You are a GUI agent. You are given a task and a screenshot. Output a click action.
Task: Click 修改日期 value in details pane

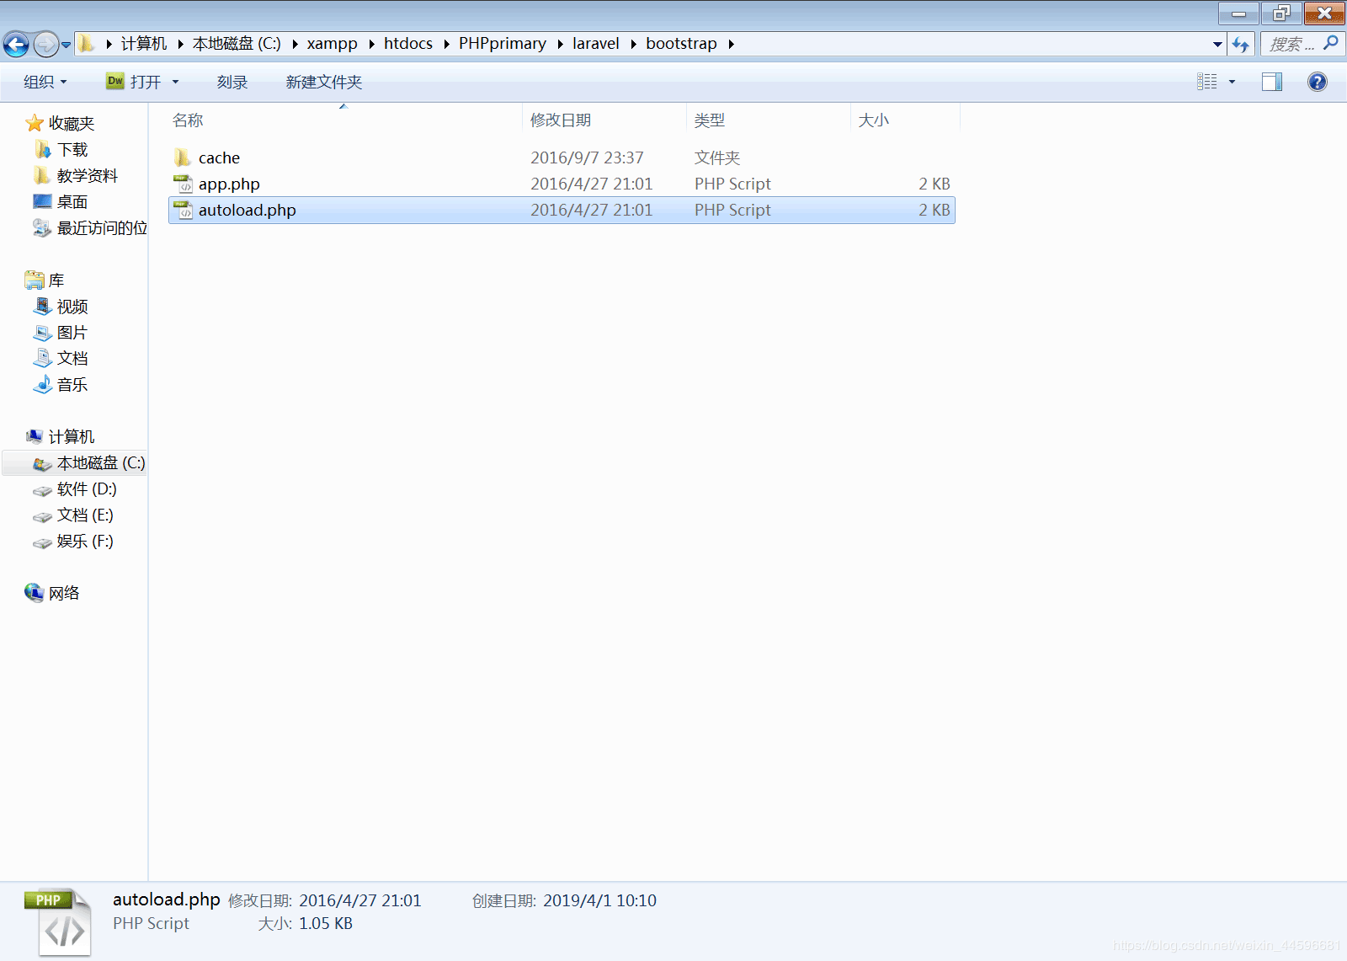(x=360, y=900)
